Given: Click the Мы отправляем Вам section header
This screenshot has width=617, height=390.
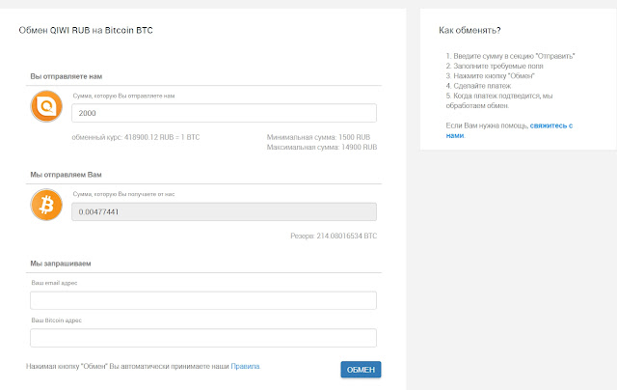Looking at the screenshot, I should (x=66, y=175).
